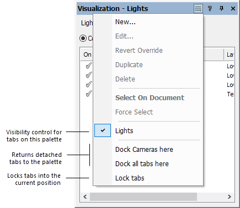Click the horizontal scrollbar thumb
The height and width of the screenshot is (208, 240).
click(143, 197)
